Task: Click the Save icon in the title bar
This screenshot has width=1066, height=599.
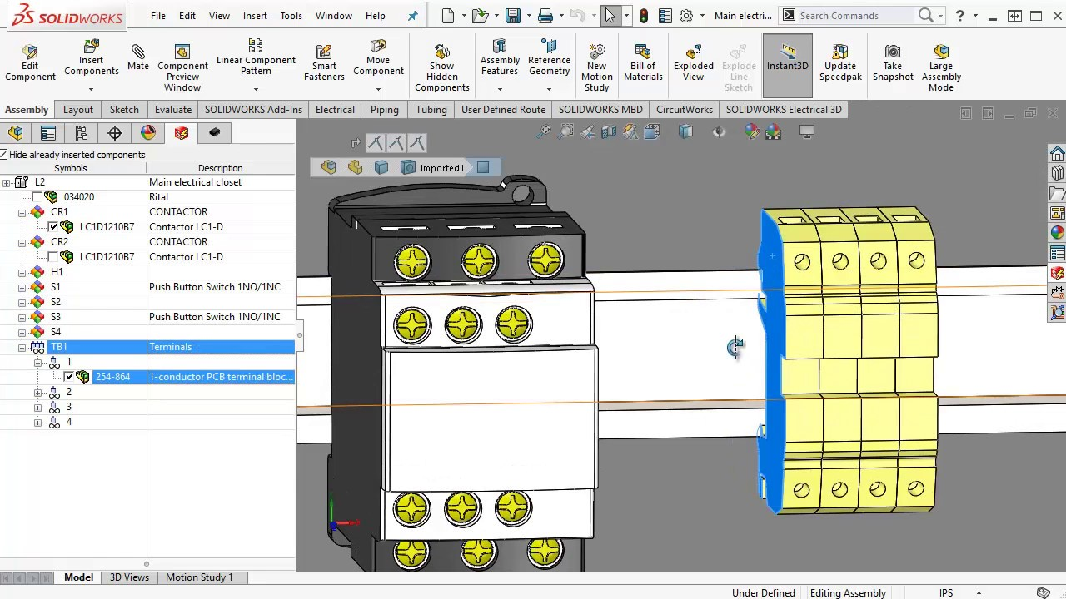Action: pos(513,16)
